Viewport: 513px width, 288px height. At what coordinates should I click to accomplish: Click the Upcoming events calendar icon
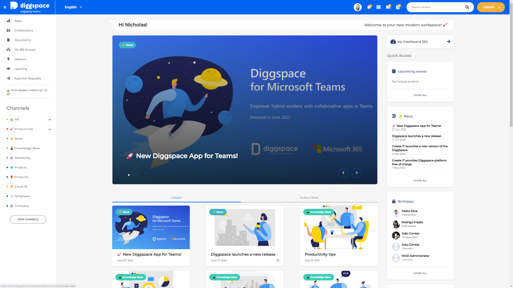(394, 71)
